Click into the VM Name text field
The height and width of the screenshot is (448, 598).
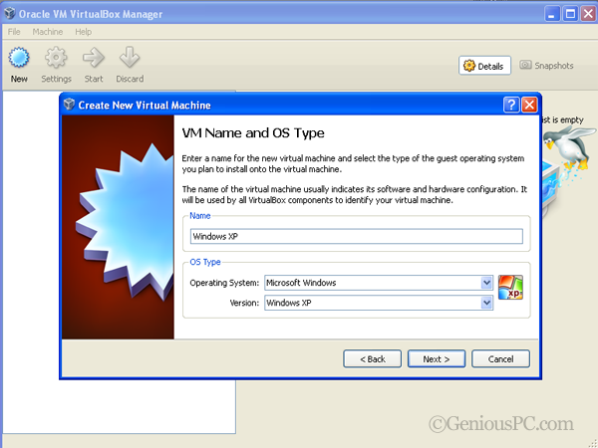(x=357, y=236)
